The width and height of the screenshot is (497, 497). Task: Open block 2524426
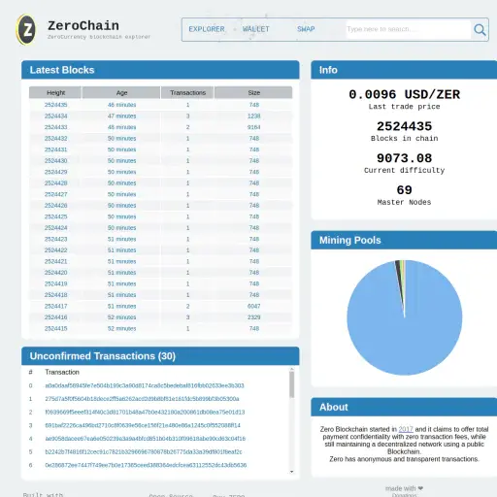(55, 205)
